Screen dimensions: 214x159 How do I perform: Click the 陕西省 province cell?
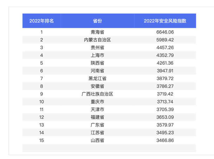(x=97, y=63)
